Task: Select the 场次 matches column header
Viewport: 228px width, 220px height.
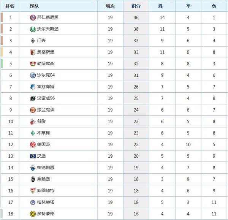Action: 110,6
